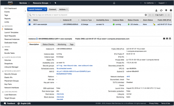Switch to the Monitoring tab

[x=62, y=44]
